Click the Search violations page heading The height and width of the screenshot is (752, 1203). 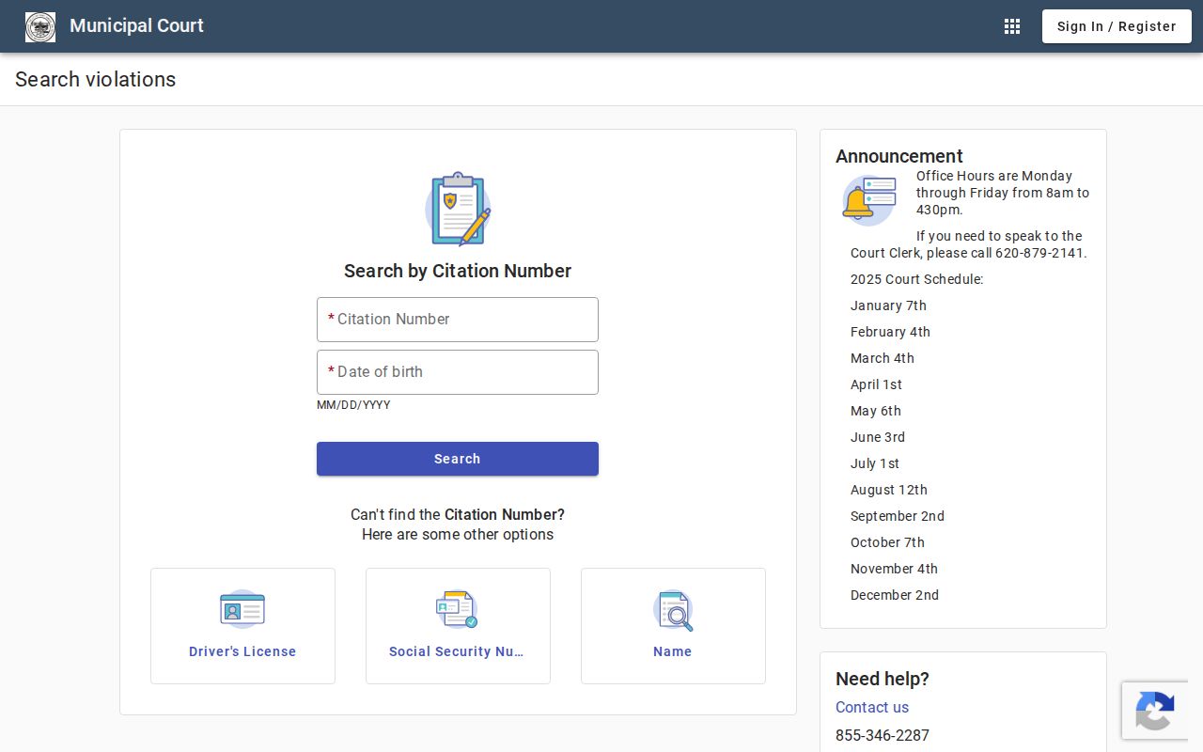coord(95,79)
